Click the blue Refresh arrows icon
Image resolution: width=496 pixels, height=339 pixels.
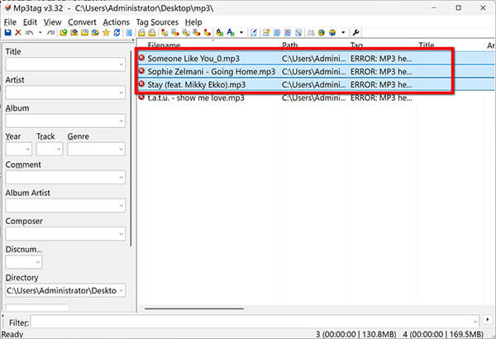click(x=117, y=32)
